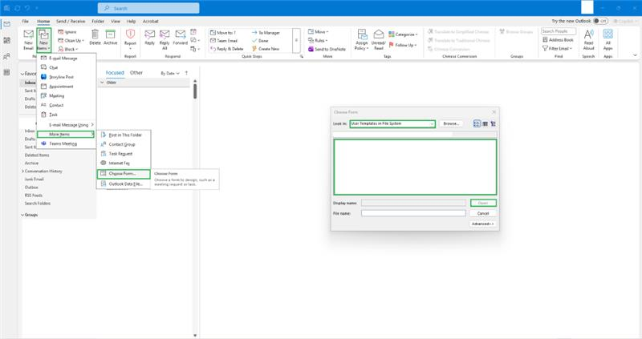This screenshot has height=339, width=642.
Task: Click the New Email envelope icon
Action: click(28, 34)
